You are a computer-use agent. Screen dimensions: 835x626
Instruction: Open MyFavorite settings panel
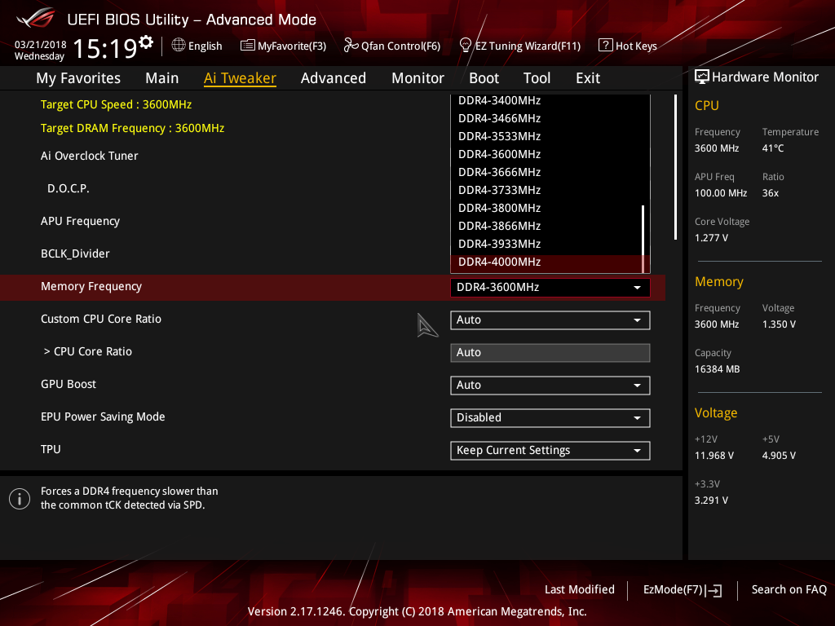coord(283,46)
